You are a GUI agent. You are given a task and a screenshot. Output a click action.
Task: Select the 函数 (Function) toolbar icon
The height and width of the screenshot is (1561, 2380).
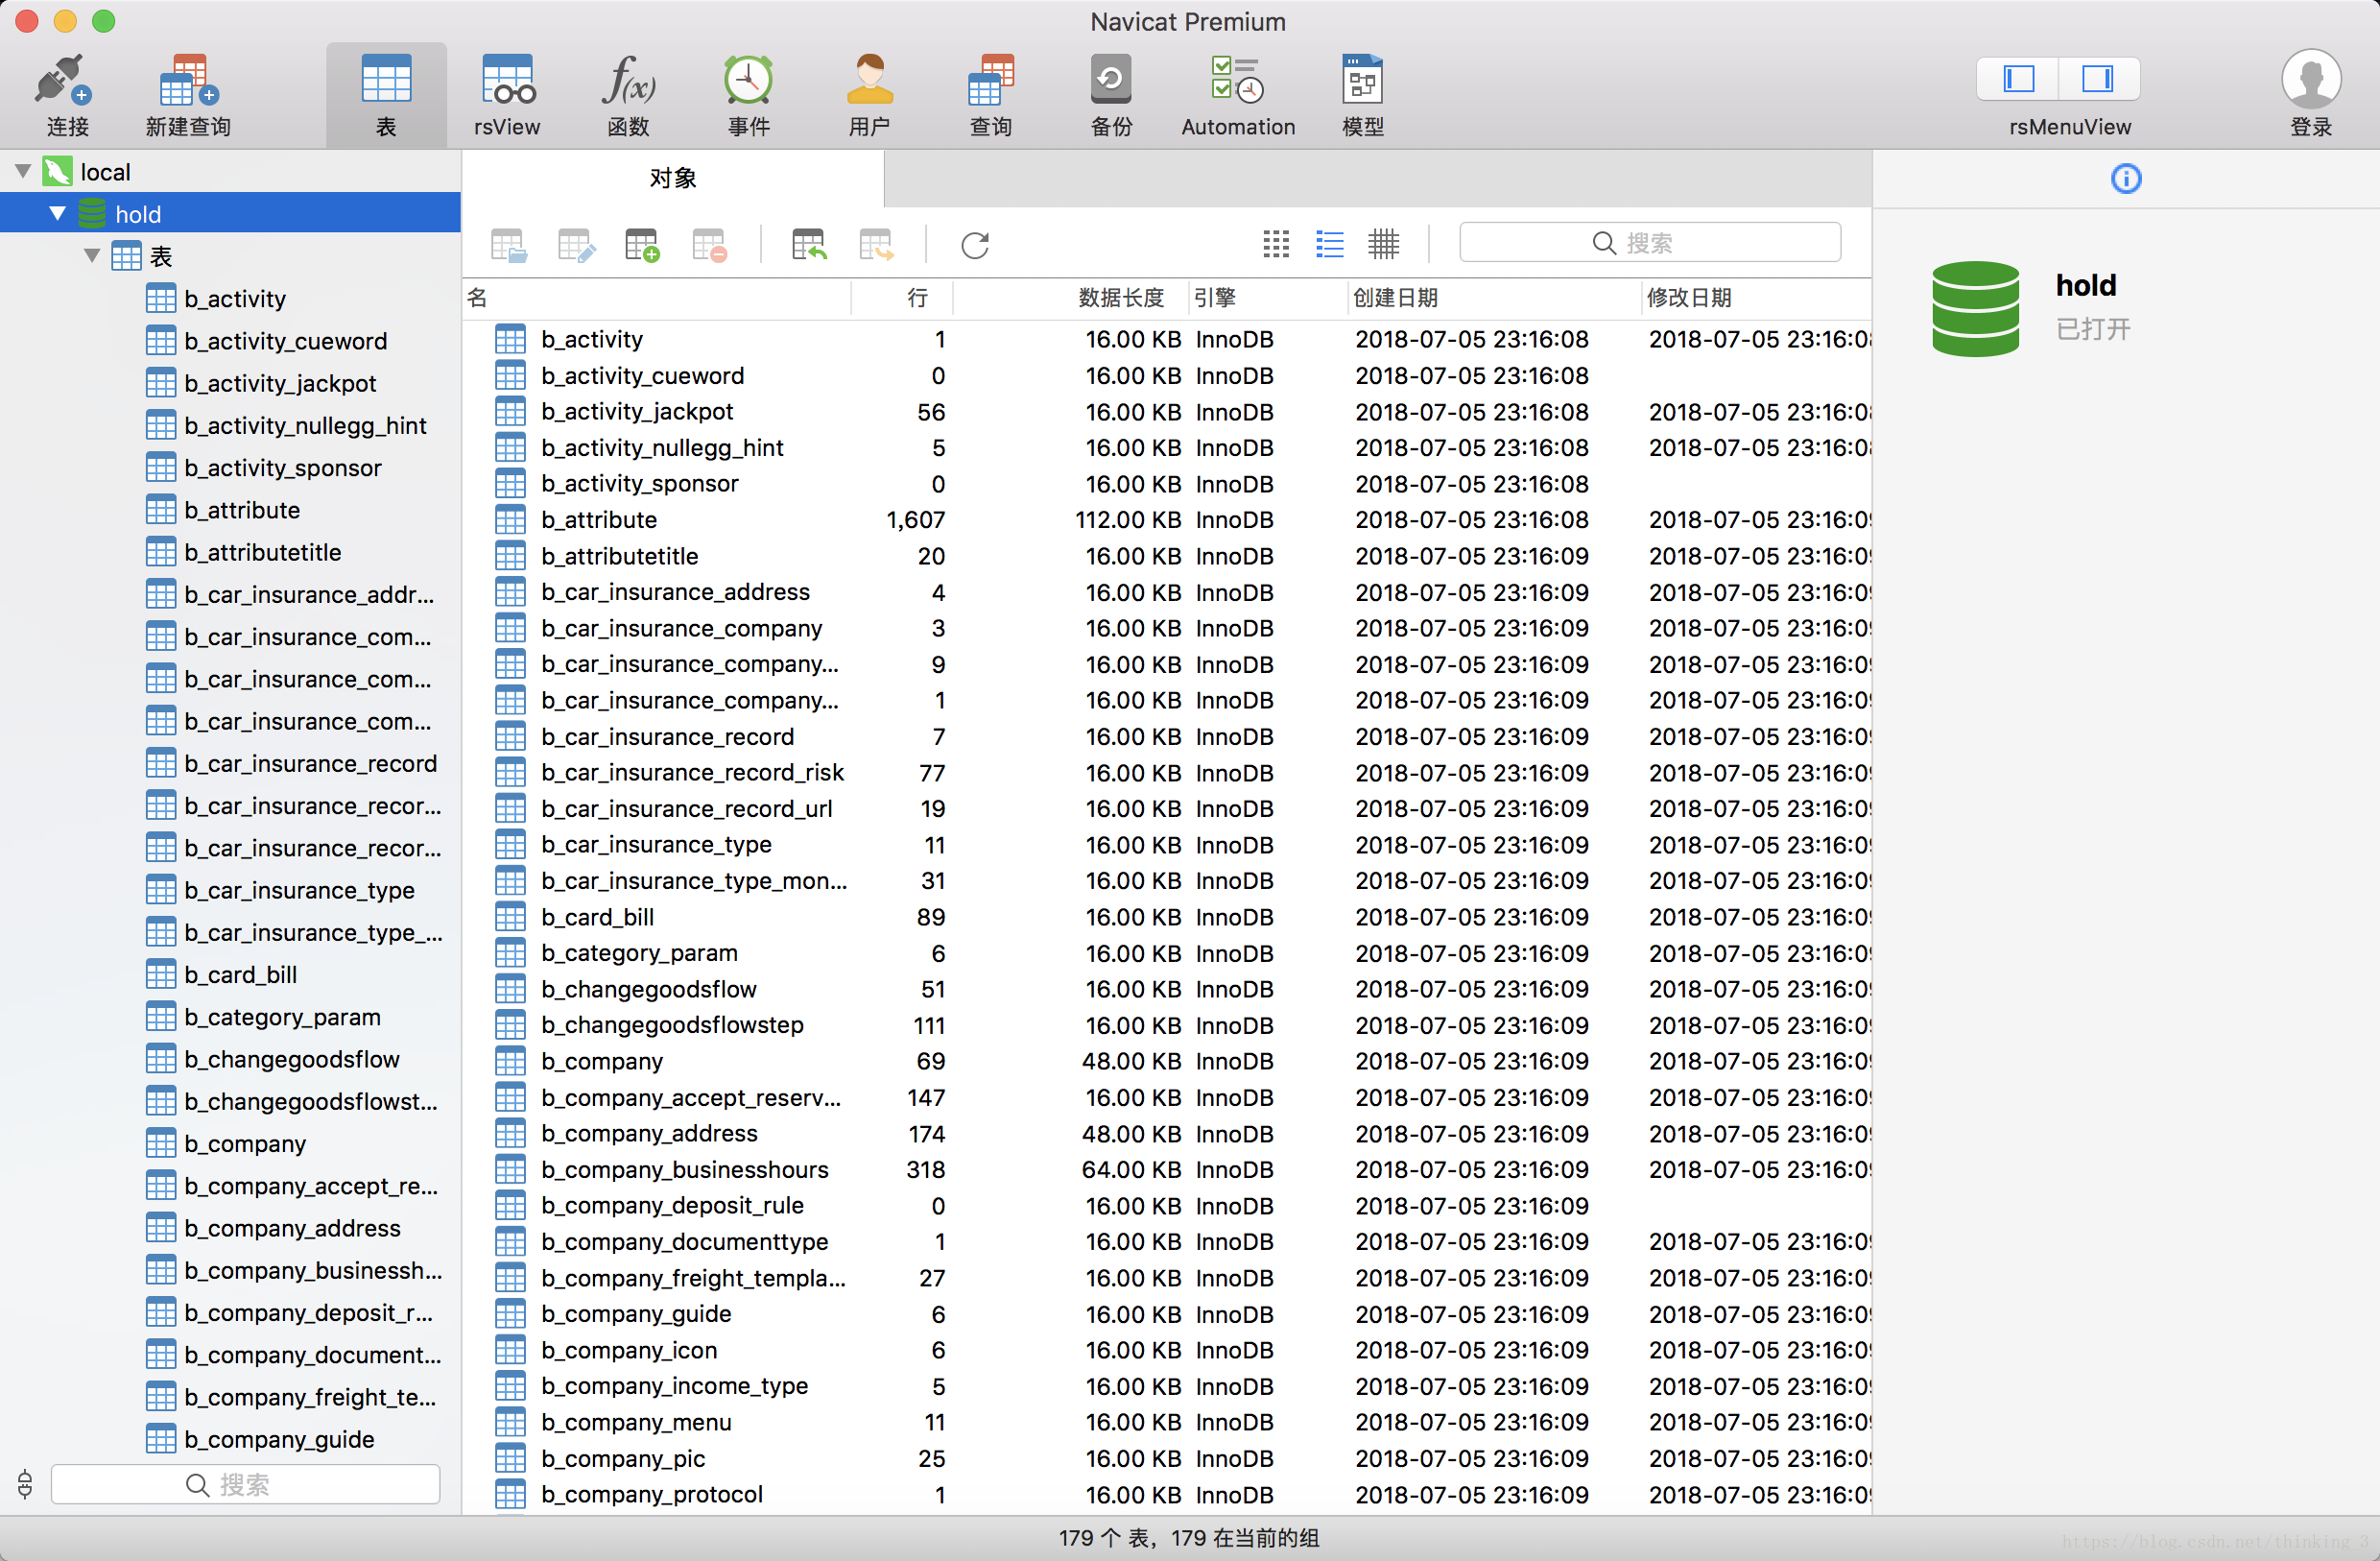(x=628, y=82)
